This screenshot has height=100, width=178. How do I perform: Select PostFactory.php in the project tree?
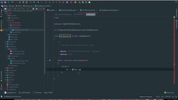click(x=17, y=51)
